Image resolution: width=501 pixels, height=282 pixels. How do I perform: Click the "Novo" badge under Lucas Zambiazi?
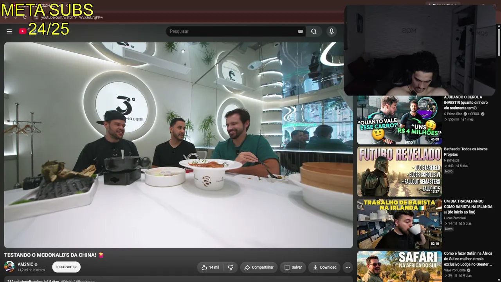point(449,229)
